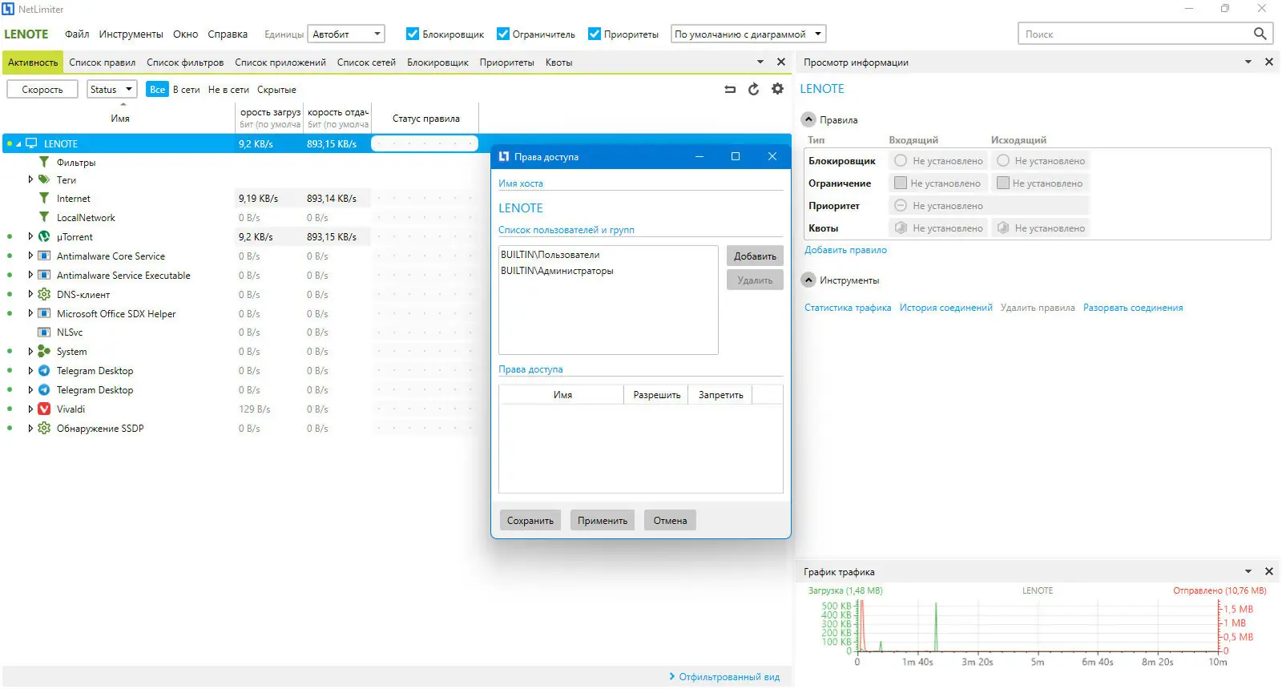Image resolution: width=1282 pixels, height=689 pixels.
Task: Close the Просмотр информации panel
Action: [x=1268, y=62]
